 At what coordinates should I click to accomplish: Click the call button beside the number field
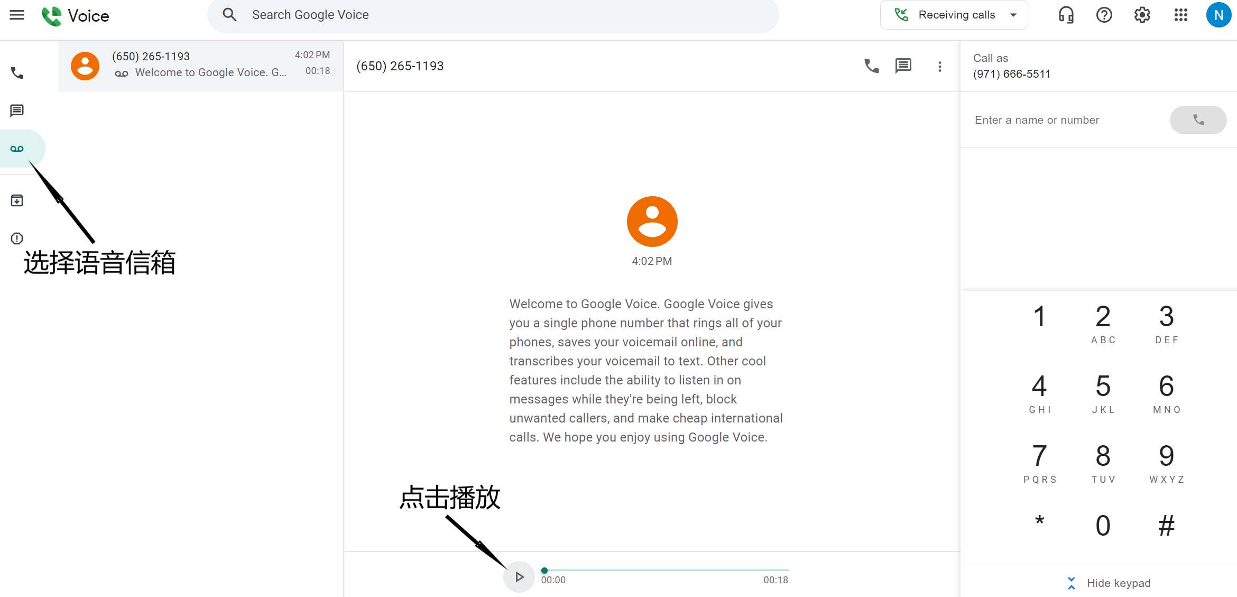click(x=1198, y=120)
